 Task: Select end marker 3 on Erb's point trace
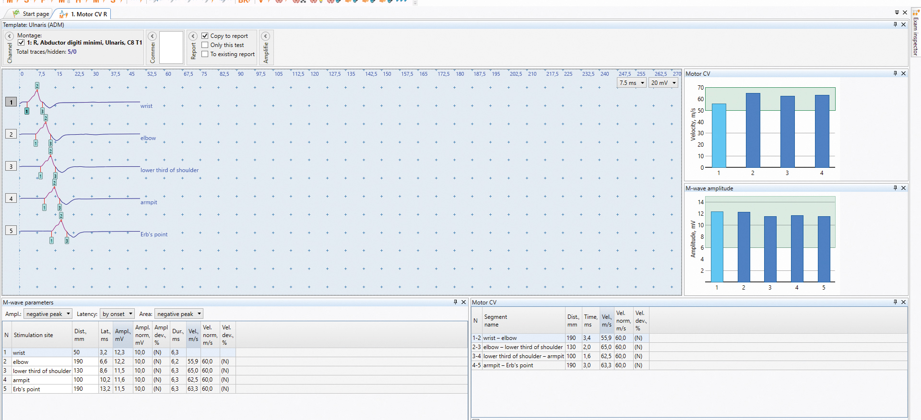tap(67, 240)
